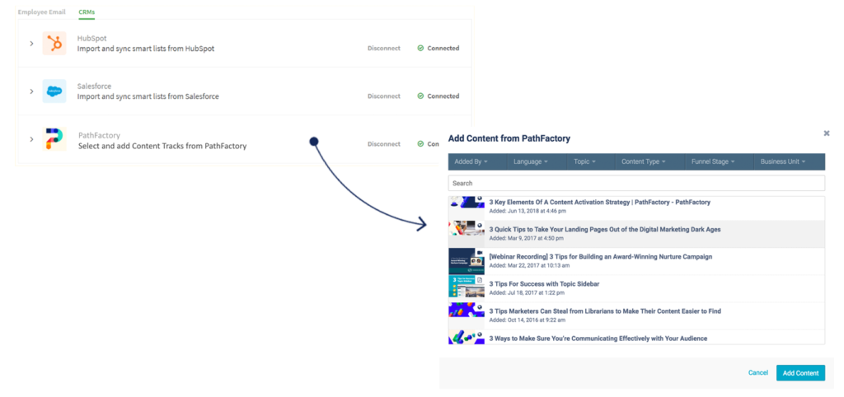Click the Cancel link in dialog
Screen dimensions: 844x397
(758, 373)
